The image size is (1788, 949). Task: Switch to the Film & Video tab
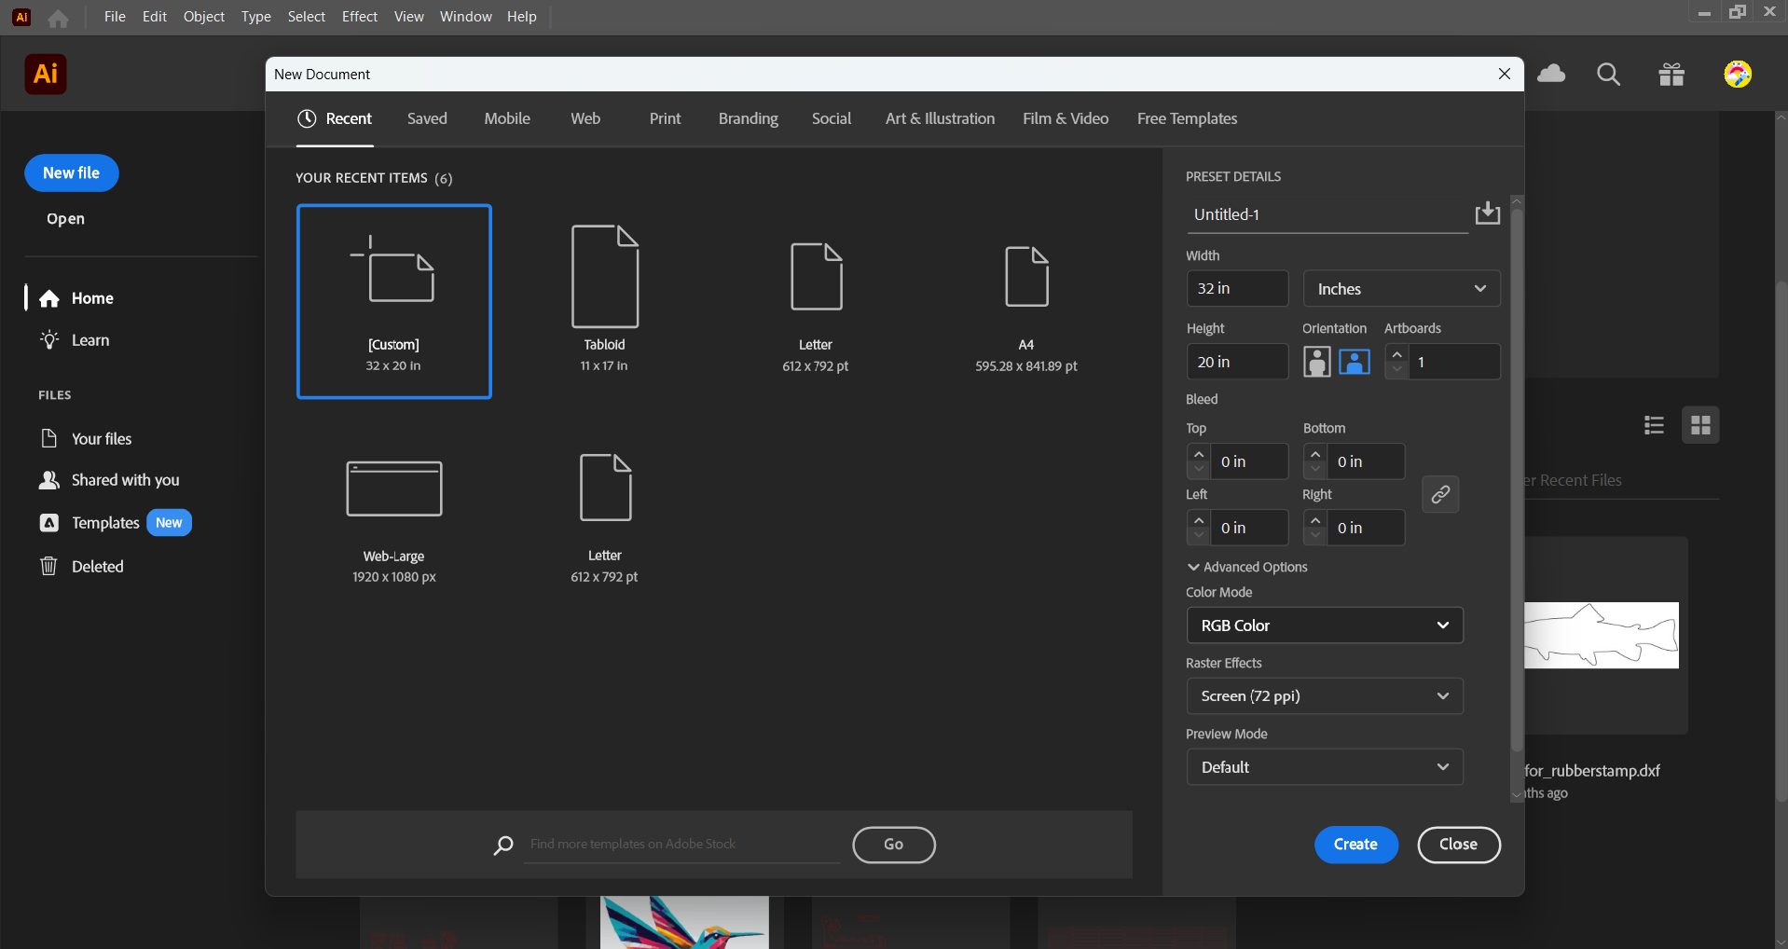coord(1066,118)
